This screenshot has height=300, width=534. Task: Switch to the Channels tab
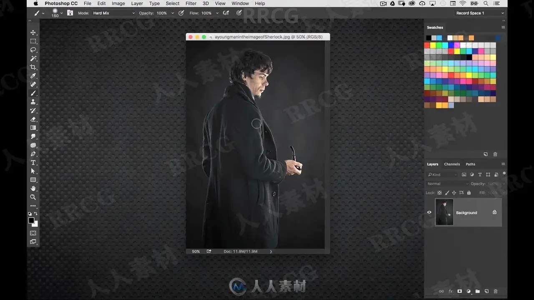pyautogui.click(x=452, y=164)
